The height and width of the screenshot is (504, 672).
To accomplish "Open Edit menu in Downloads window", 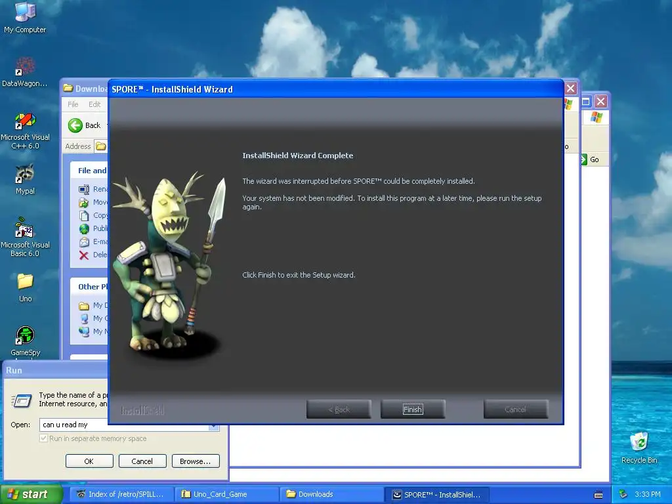I will 94,104.
